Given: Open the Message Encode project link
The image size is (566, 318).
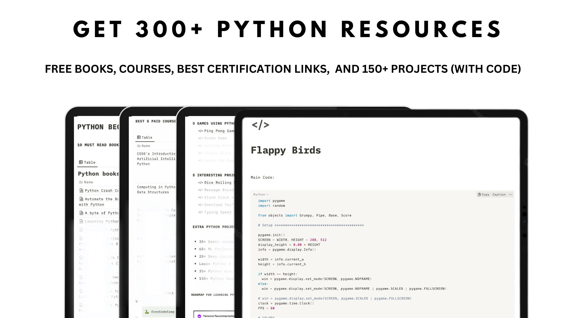Looking at the screenshot, I should point(218,190).
